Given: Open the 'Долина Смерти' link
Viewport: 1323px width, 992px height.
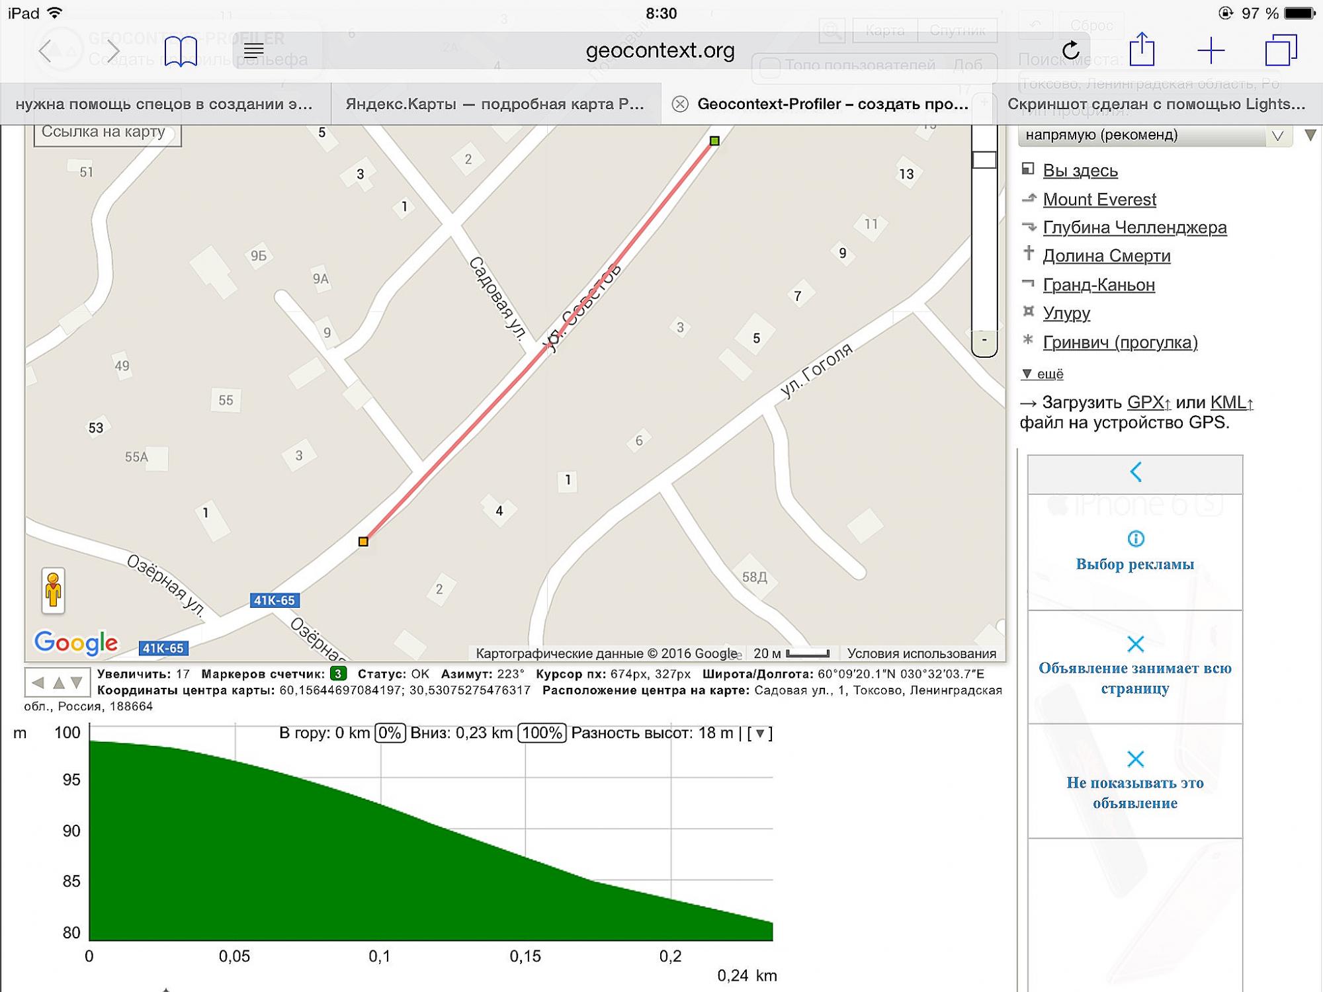Looking at the screenshot, I should coord(1107,256).
